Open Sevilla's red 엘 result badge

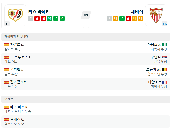(128, 18)
